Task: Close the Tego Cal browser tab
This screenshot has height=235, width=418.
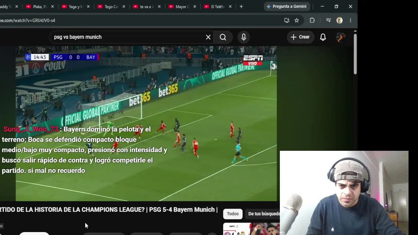Action: tap(124, 7)
